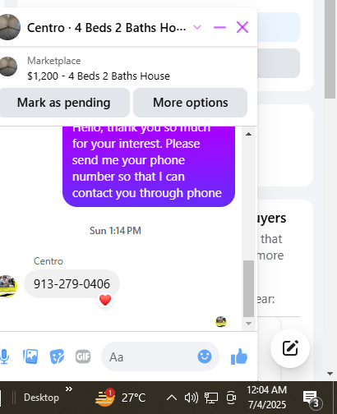Click the Centro sender profile picture
337x414 pixels.
[x=7, y=286]
